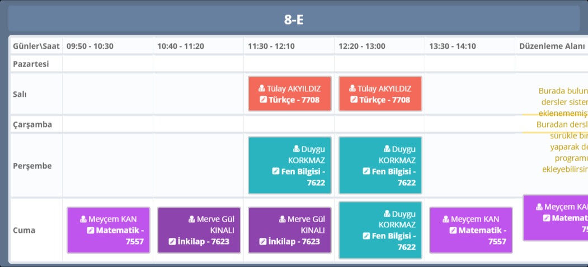
Task: Click the edit icon on Friday 10:40 İnkilap card
Action: 172,241
